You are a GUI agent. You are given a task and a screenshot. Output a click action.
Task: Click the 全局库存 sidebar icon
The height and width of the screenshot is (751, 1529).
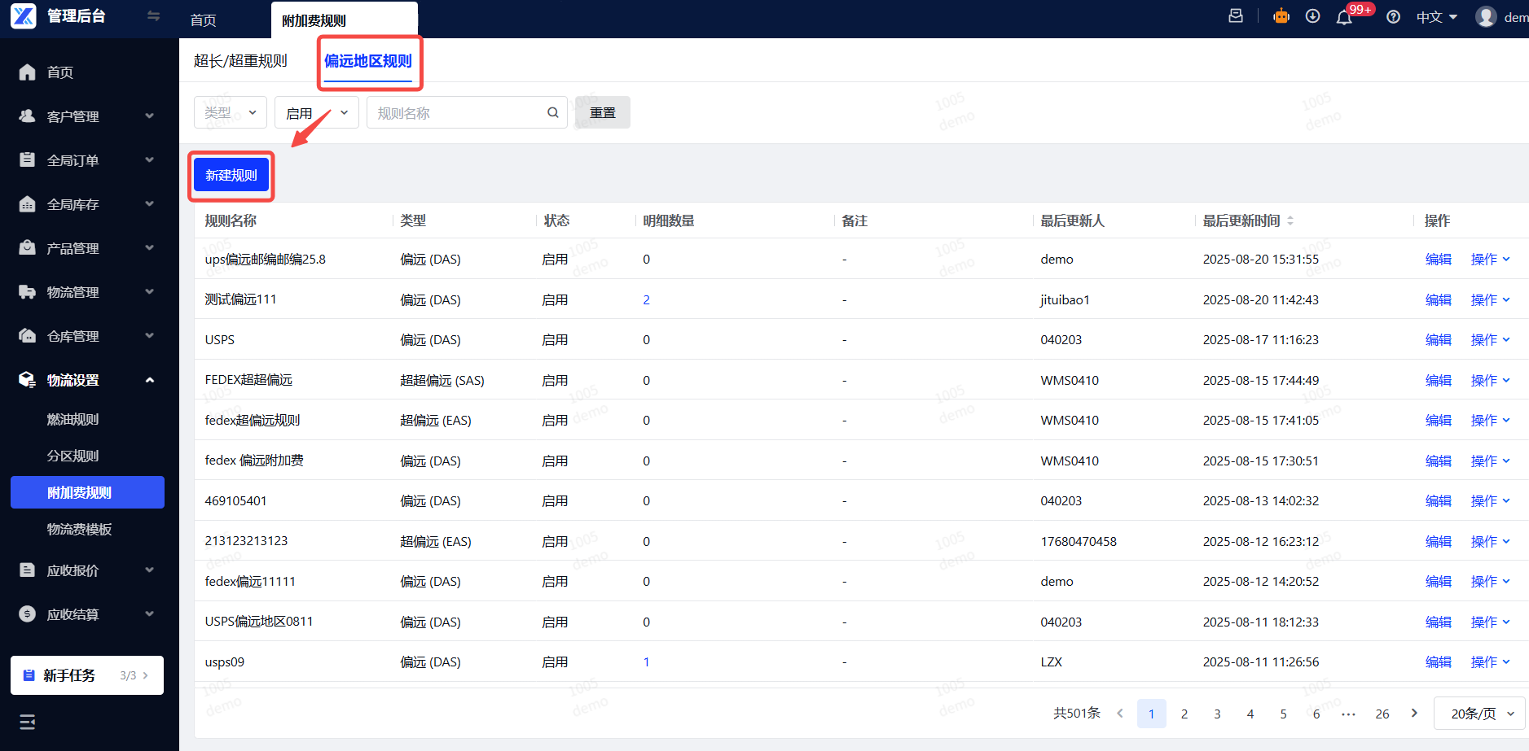(x=28, y=204)
